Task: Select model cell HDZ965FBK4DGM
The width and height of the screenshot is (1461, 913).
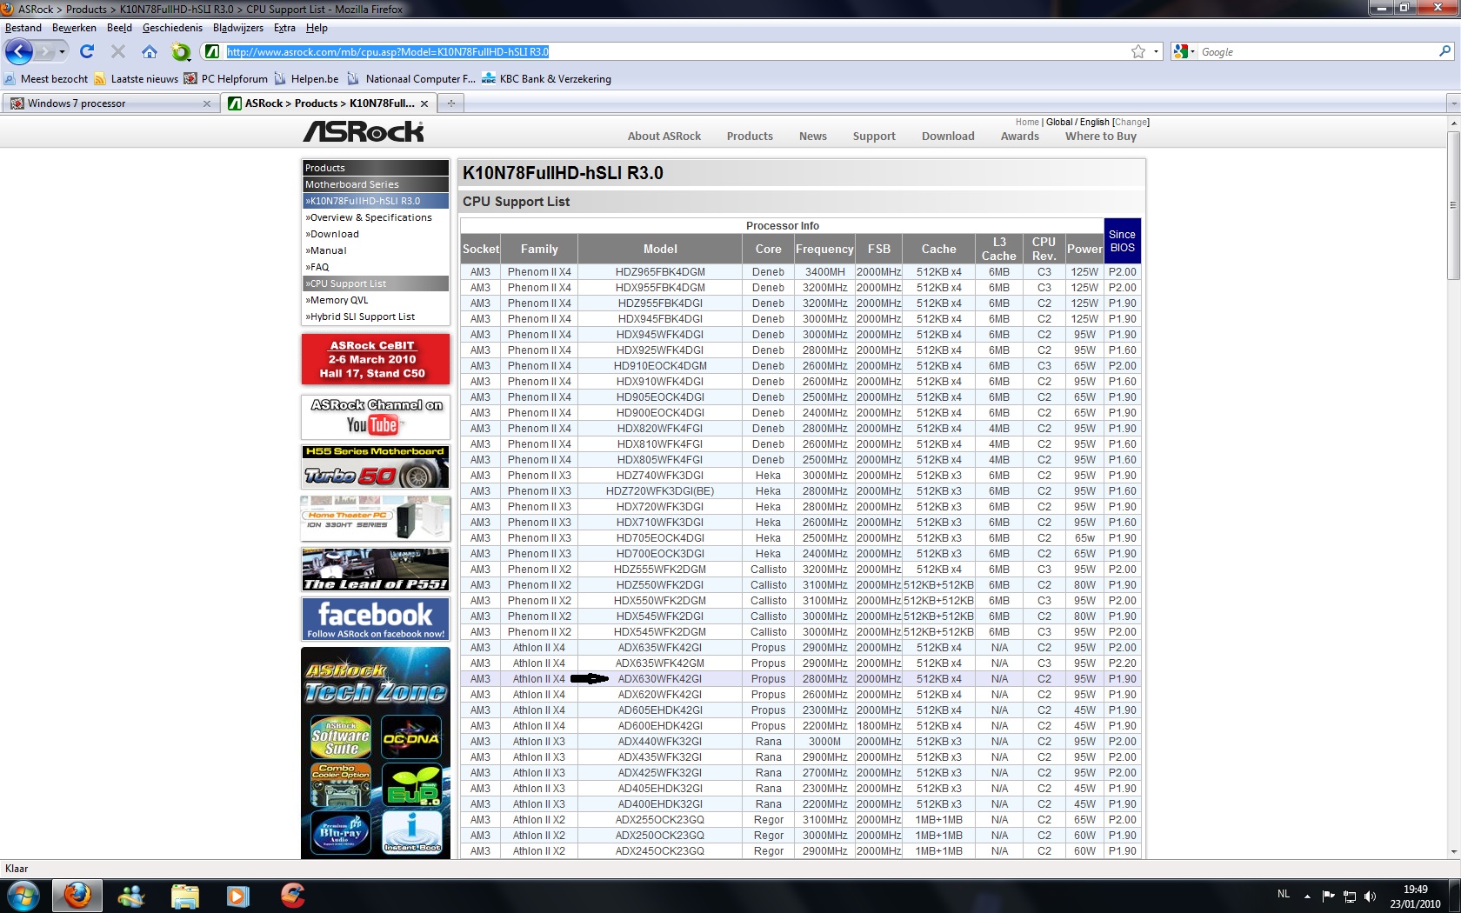Action: point(660,272)
